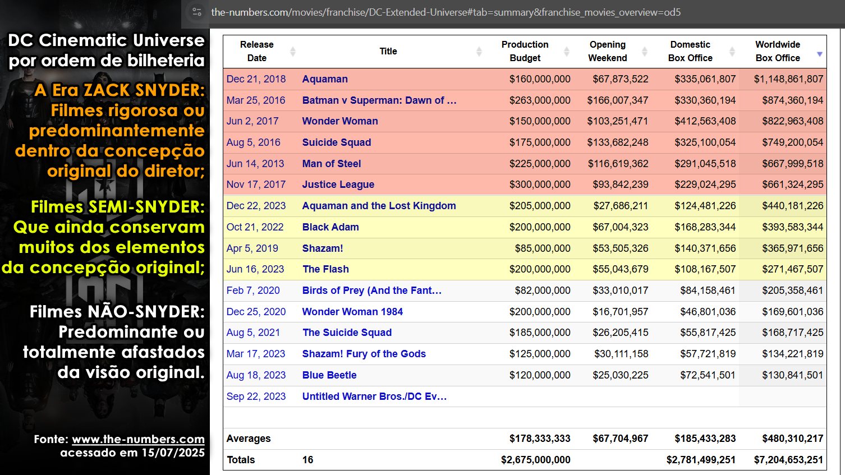Sort table by Title arrows
Screen dimensions: 845x475
pos(479,52)
